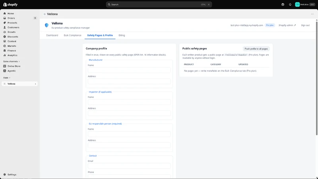Click the UPDATED column header
Image resolution: width=318 pixels, height=179 pixels.
tap(243, 64)
